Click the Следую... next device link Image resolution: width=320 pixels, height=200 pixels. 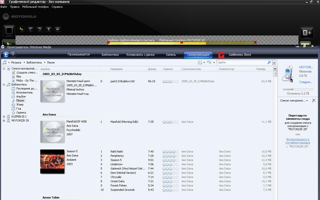click(x=306, y=82)
